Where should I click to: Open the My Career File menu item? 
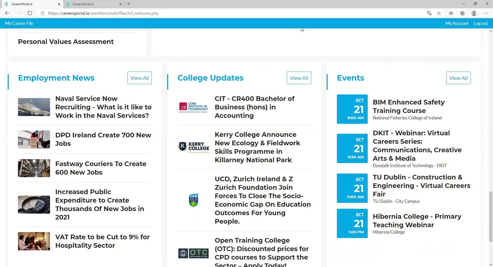[x=19, y=23]
